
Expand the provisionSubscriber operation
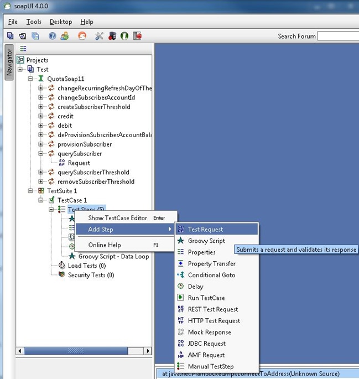[x=41, y=144]
